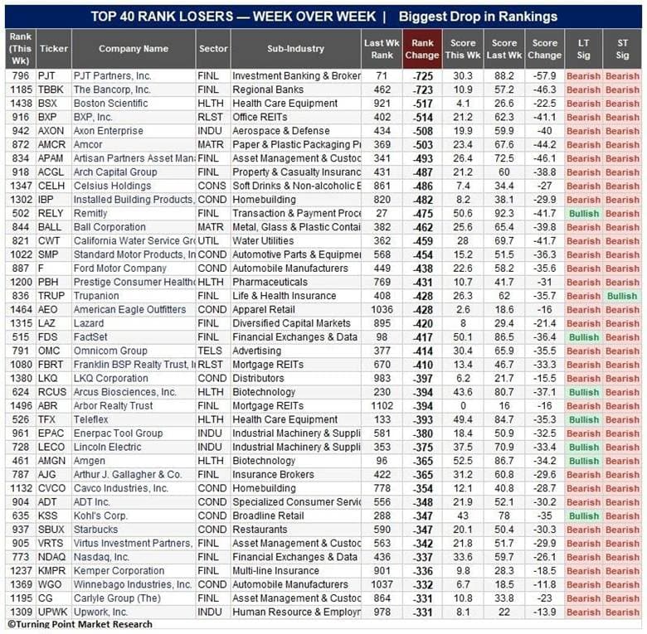Click the AMGN ticker cell
This screenshot has height=634, width=647.
pyautogui.click(x=51, y=461)
